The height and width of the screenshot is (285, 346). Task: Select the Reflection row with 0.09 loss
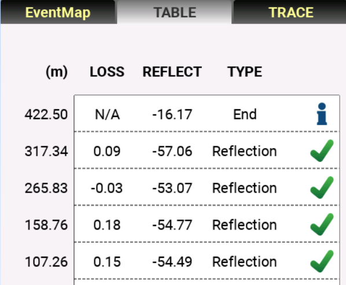pyautogui.click(x=207, y=150)
